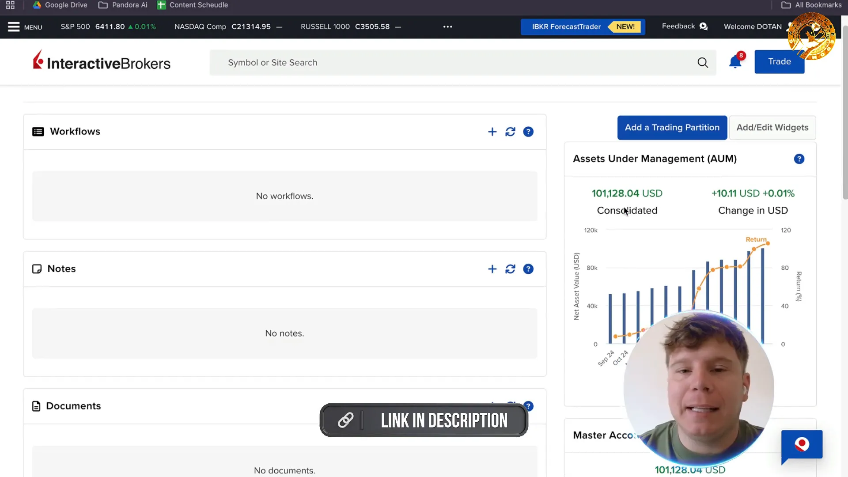Click the Workflows list icon

pos(38,132)
